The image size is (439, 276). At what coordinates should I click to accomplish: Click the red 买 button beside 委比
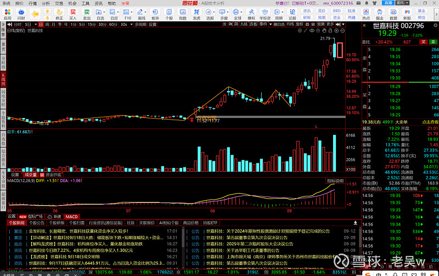(x=423, y=42)
